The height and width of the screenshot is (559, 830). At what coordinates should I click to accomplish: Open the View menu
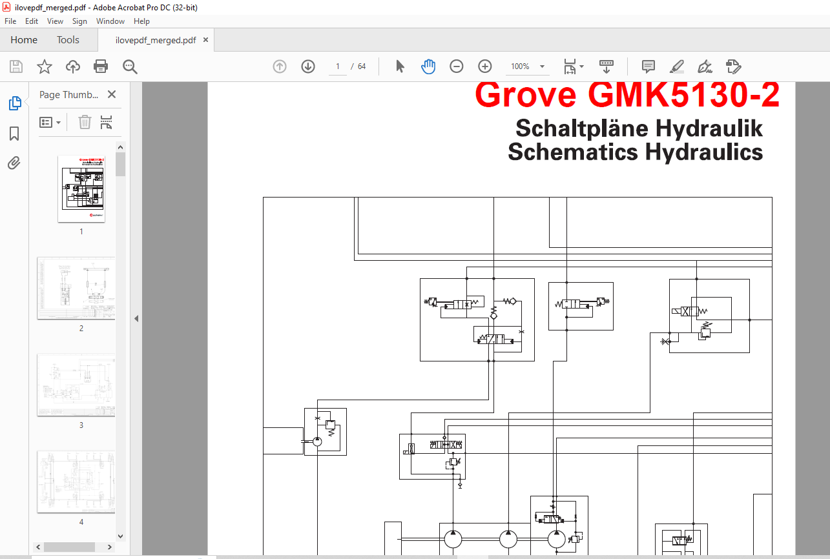pyautogui.click(x=56, y=21)
